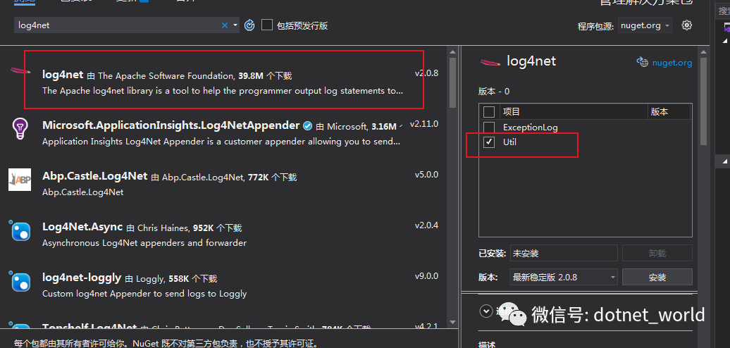Screen dimensions: 730x348
Task: Check the ExceptionLog project checkbox
Action: tap(489, 127)
